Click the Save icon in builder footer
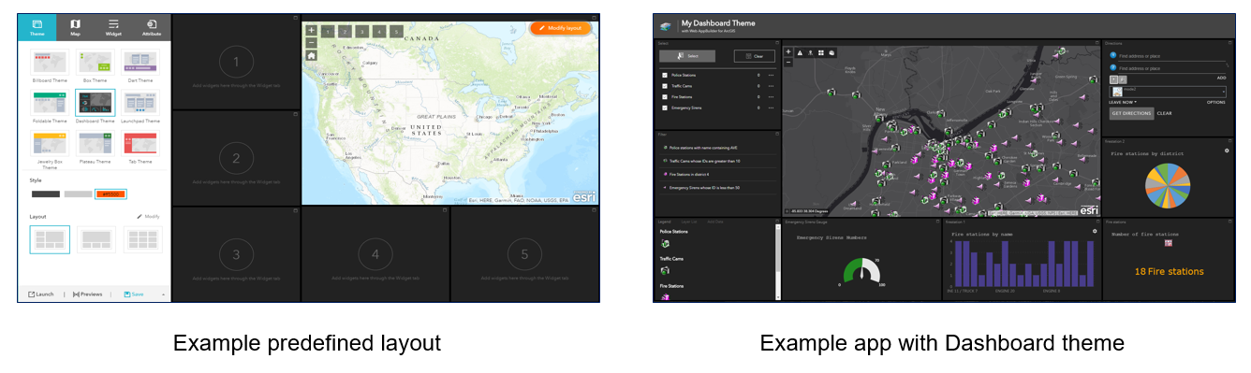 127,294
